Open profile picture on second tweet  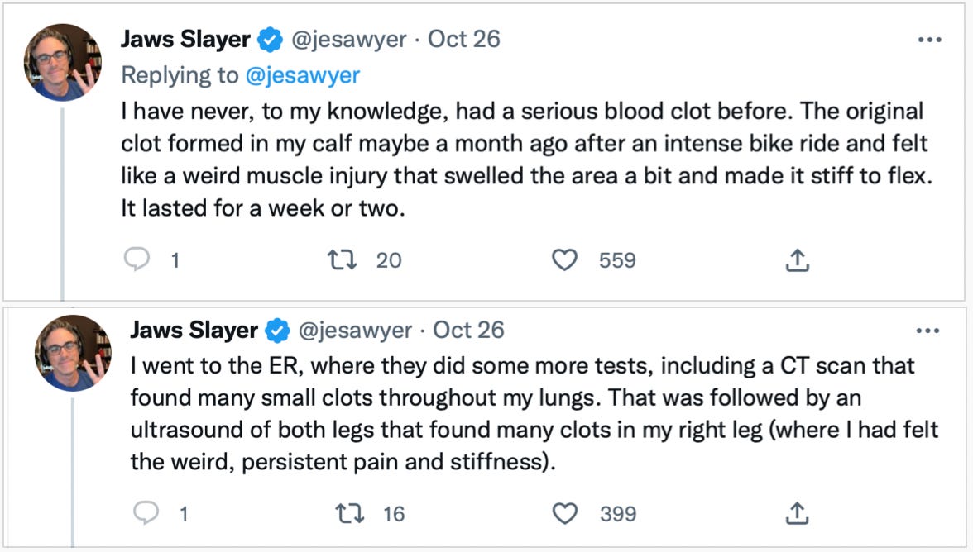tap(73, 353)
